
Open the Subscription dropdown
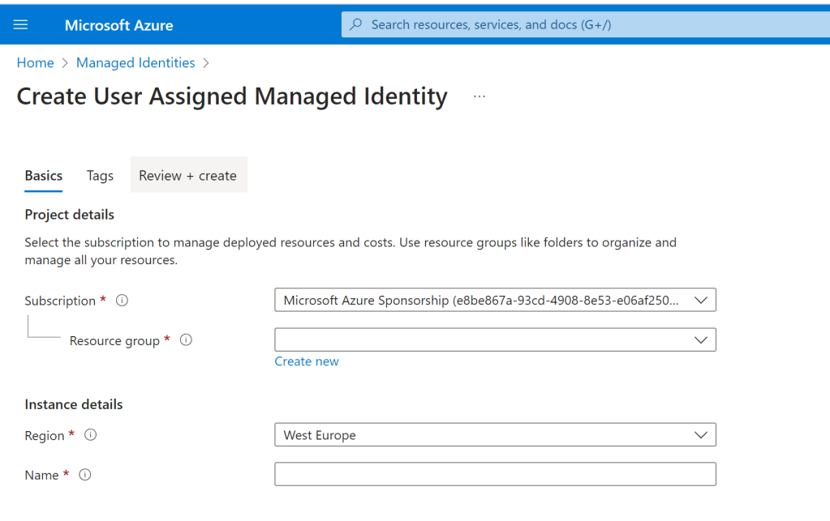495,300
